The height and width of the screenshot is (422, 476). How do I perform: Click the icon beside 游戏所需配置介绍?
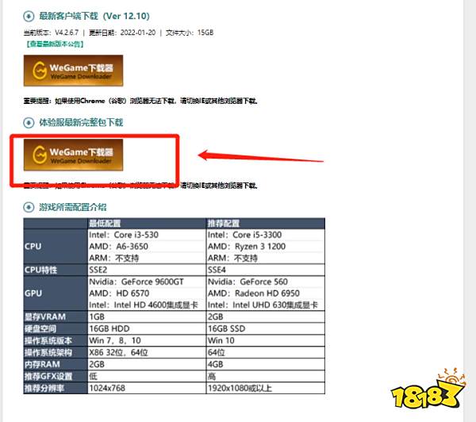29,207
